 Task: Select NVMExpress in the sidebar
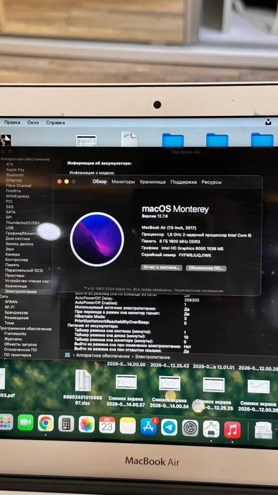pyautogui.click(x=17, y=196)
